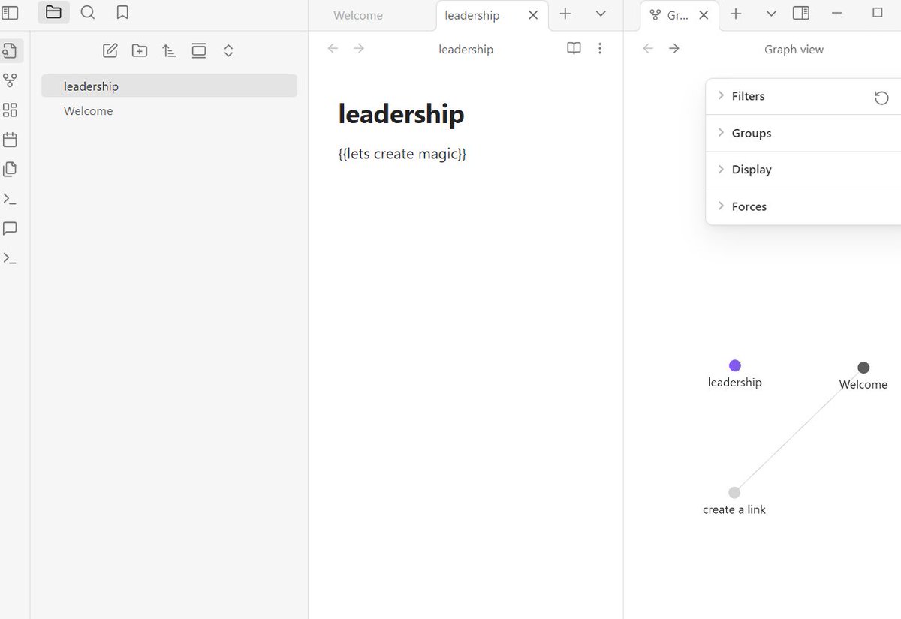Select the create a link graph node

[x=734, y=493]
